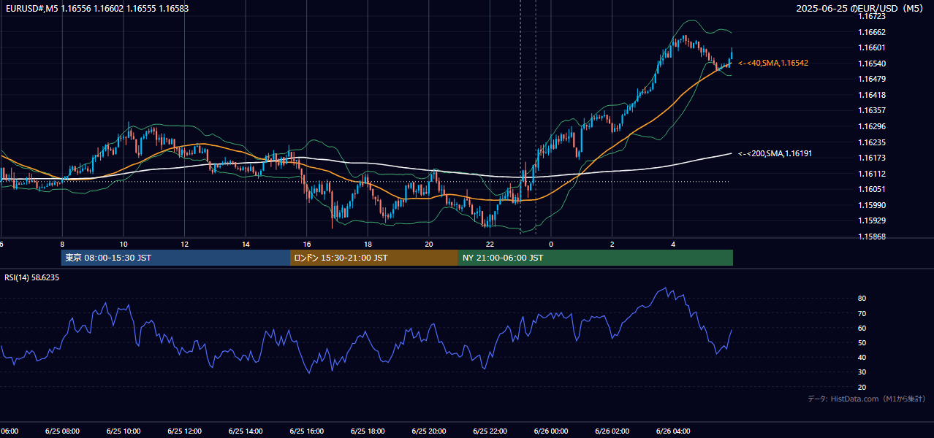Click RSI scale value 20

pyautogui.click(x=862, y=388)
